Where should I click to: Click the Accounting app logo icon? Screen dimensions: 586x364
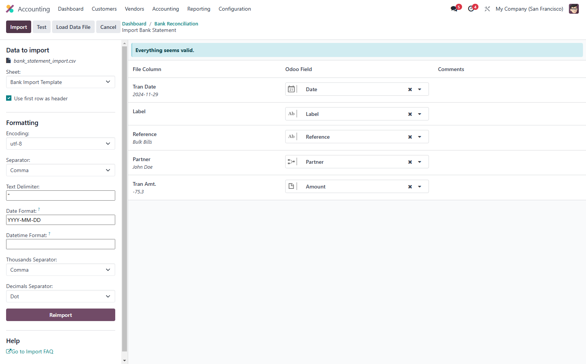[10, 9]
